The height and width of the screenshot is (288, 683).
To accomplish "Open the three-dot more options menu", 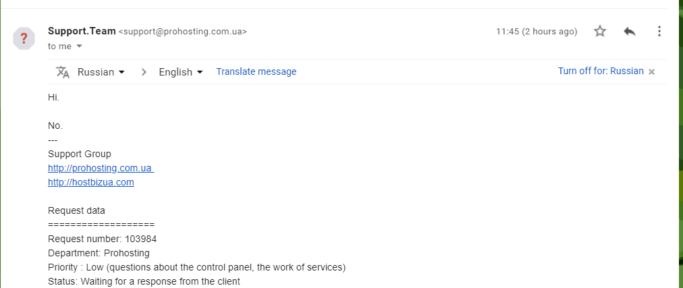I will click(x=659, y=31).
